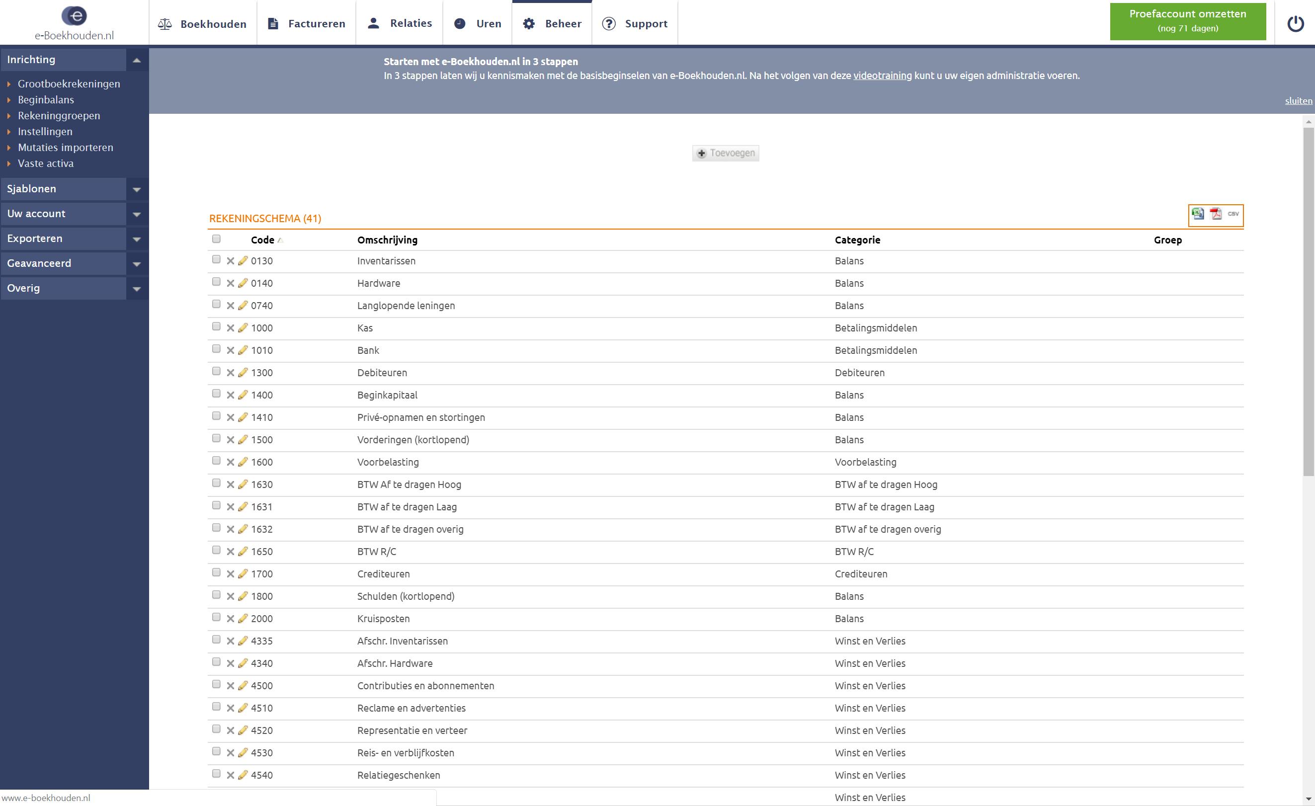The width and height of the screenshot is (1315, 806).
Task: Export the list to Excel
Action: pyautogui.click(x=1198, y=214)
